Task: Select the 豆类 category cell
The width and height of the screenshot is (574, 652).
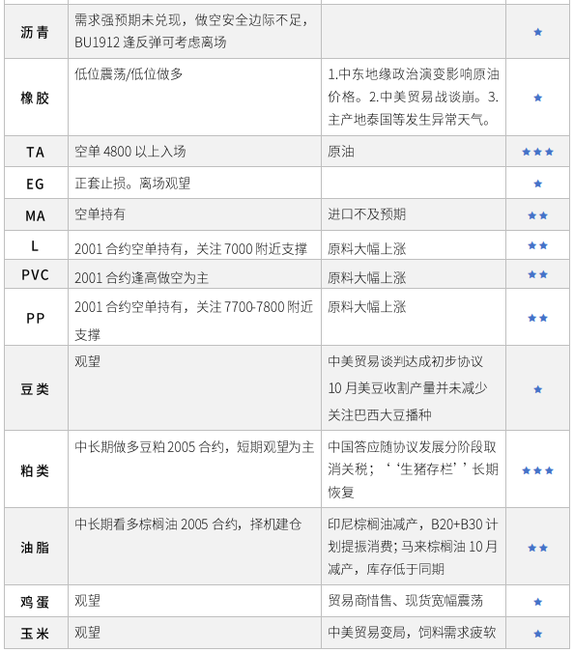Action: pos(36,388)
